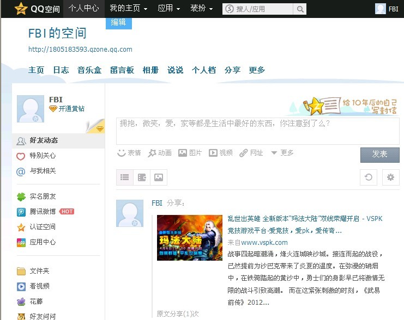Open the 音乐盒 tab
404x320 pixels.
(x=89, y=70)
